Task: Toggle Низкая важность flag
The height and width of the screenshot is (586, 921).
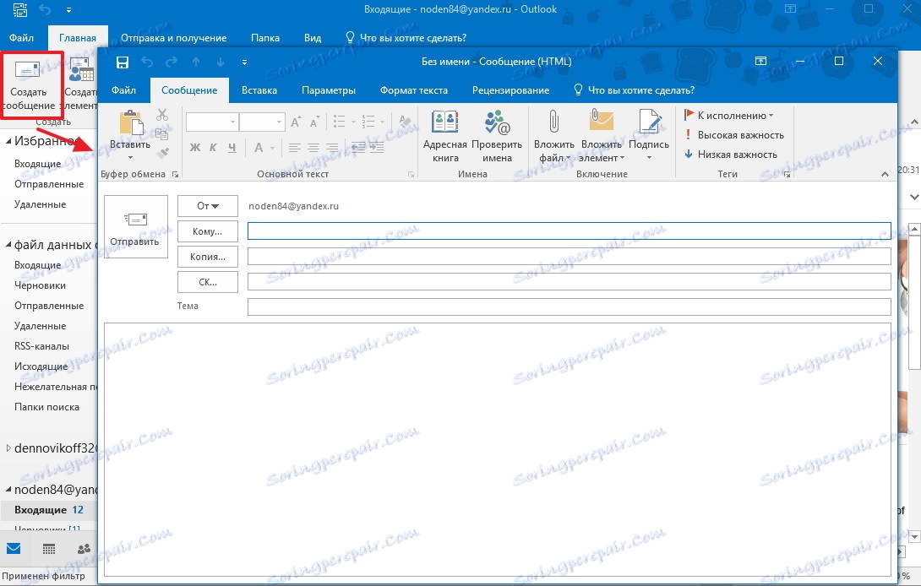Action: (731, 155)
